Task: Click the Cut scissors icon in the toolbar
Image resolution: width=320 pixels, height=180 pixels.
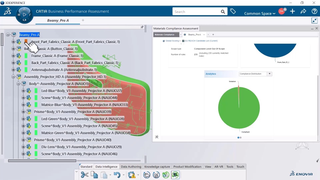Action: [84, 175]
